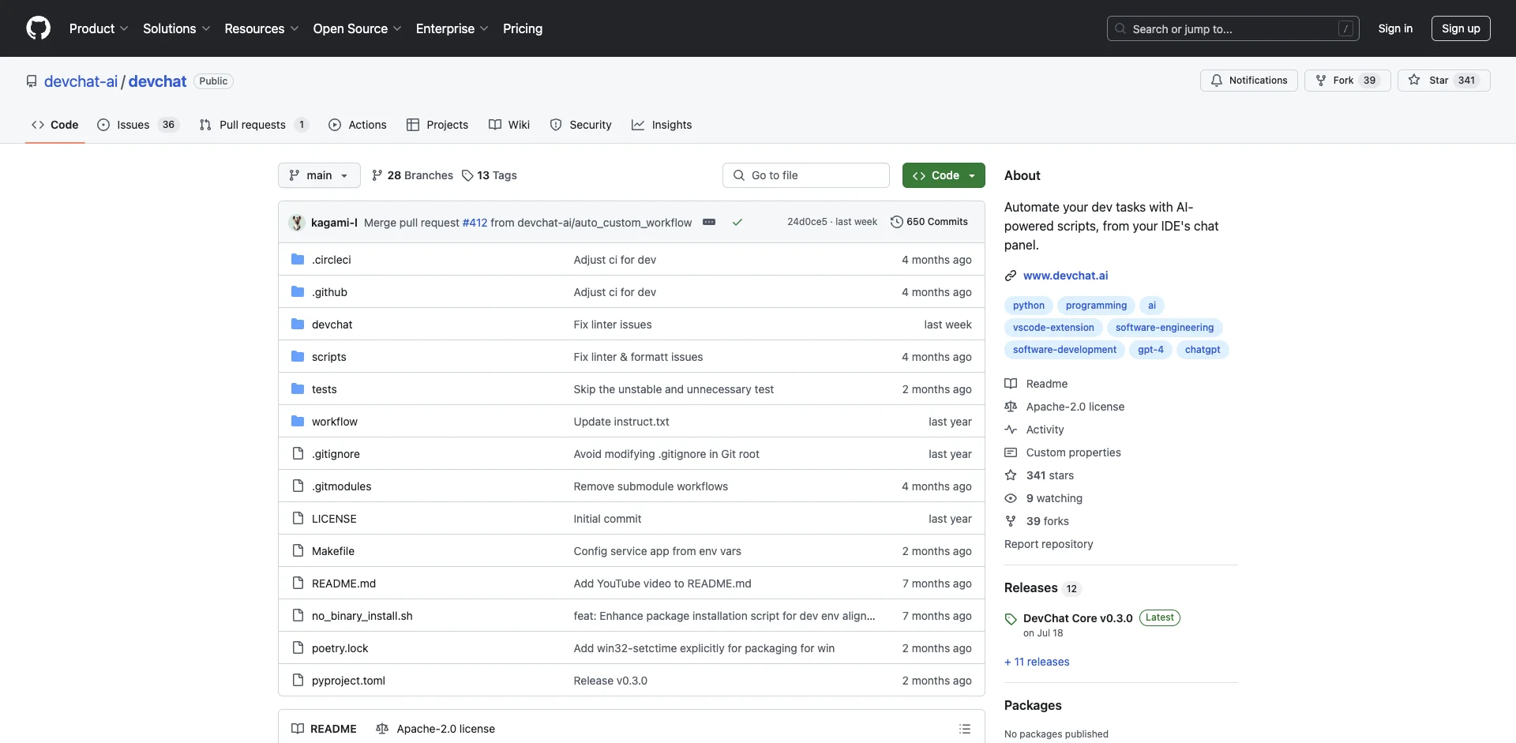Click the chatgpt topic tag
The height and width of the screenshot is (743, 1516).
coord(1203,350)
